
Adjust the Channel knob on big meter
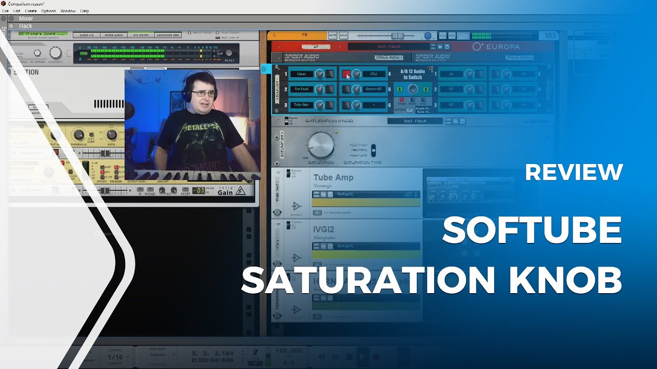point(55,53)
